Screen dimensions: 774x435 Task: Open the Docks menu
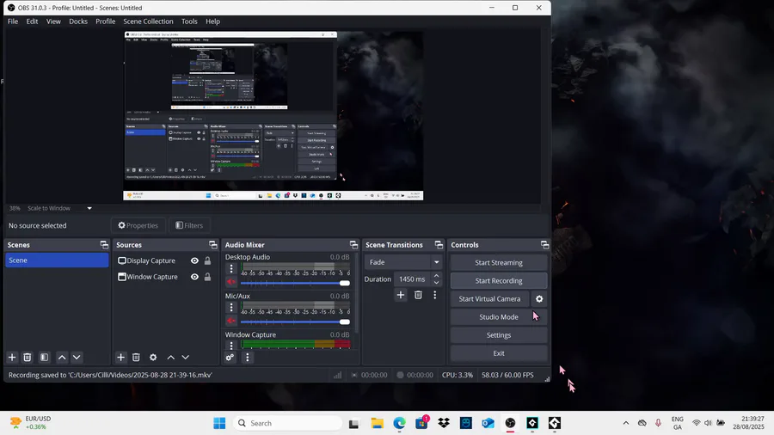click(x=78, y=21)
